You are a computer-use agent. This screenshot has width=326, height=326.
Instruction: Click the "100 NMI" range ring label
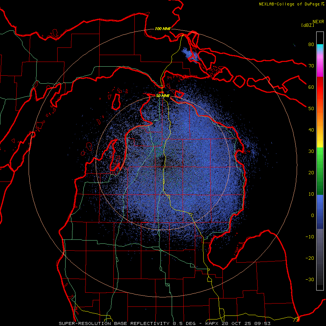[x=163, y=29]
